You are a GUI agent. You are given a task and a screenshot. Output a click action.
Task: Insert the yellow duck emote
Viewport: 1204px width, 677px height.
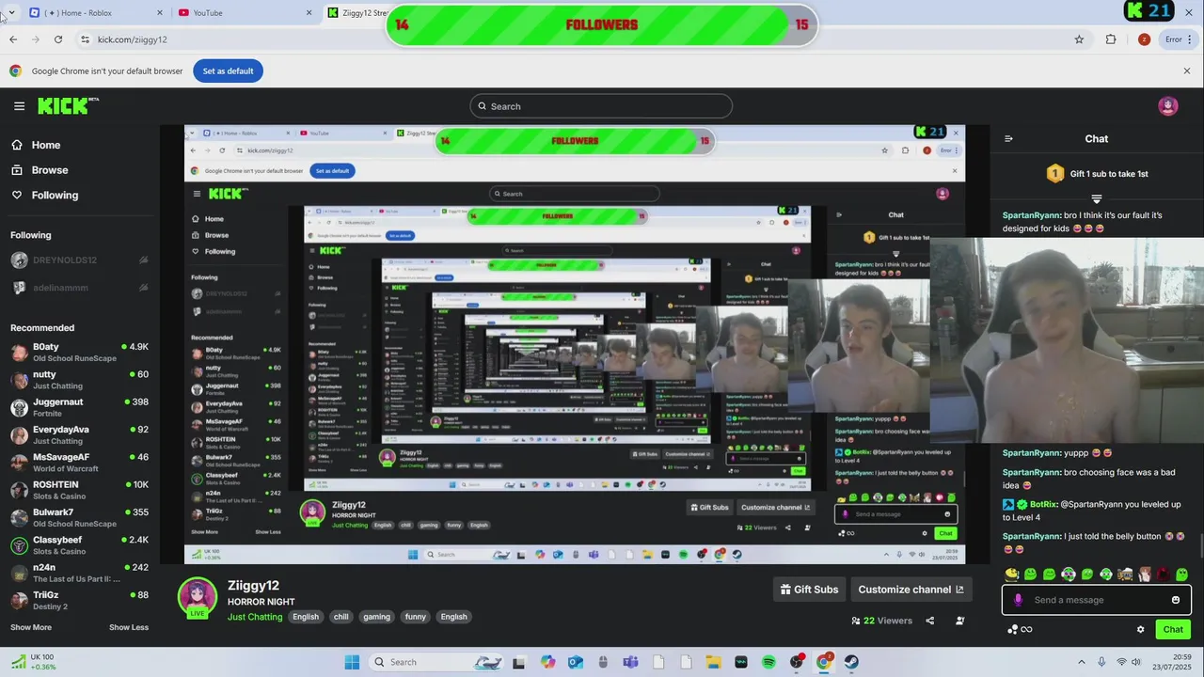pyautogui.click(x=1011, y=574)
